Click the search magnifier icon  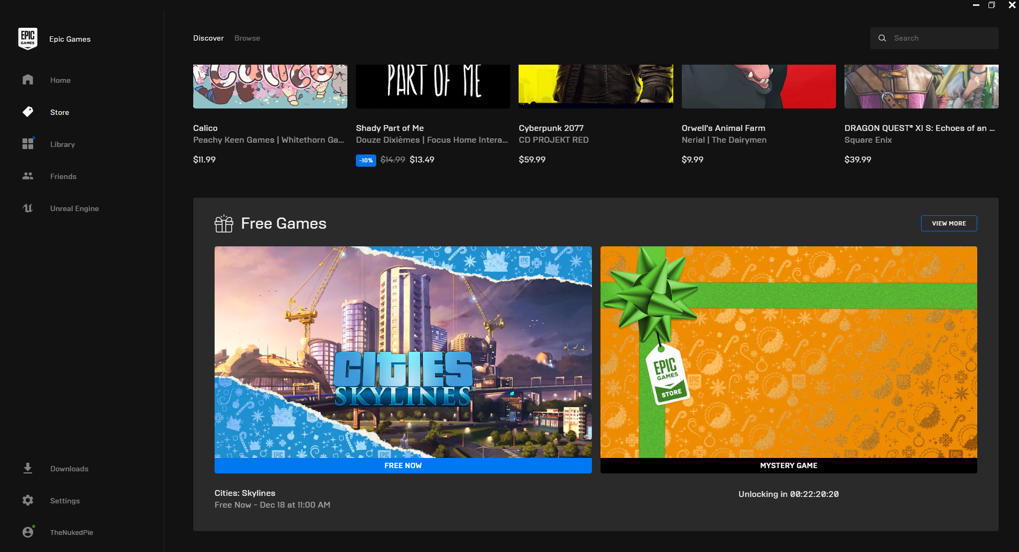pyautogui.click(x=882, y=38)
